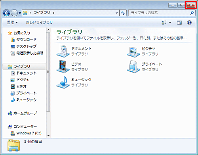Select the ミュージック library large icon
Image resolution: width=198 pixels, height=155 pixels.
click(63, 82)
